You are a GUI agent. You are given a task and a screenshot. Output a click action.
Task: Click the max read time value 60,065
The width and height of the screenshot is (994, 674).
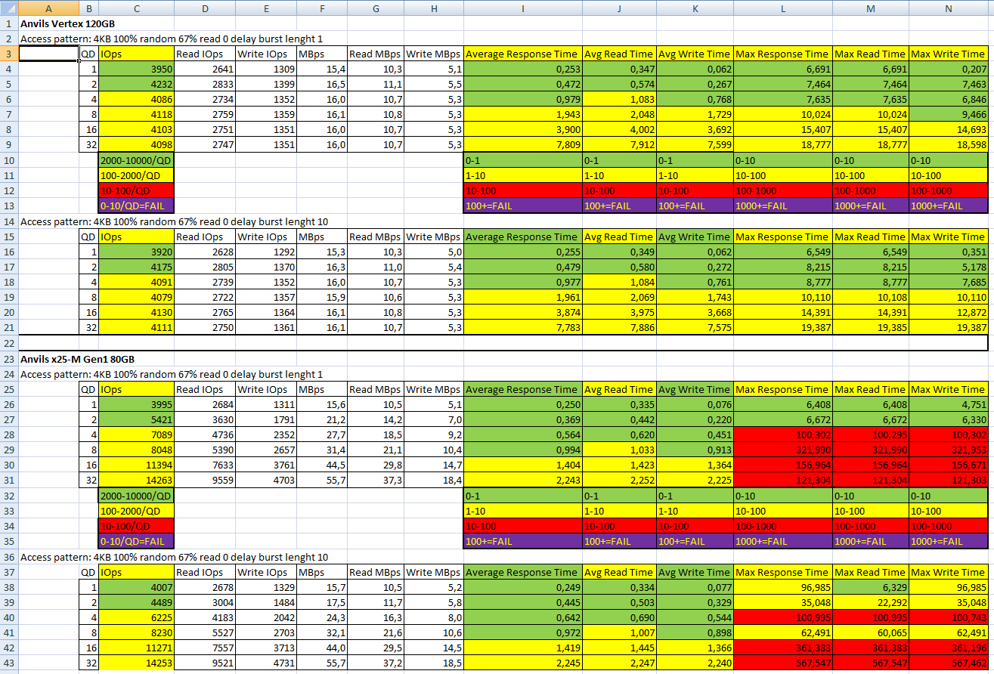870,633
